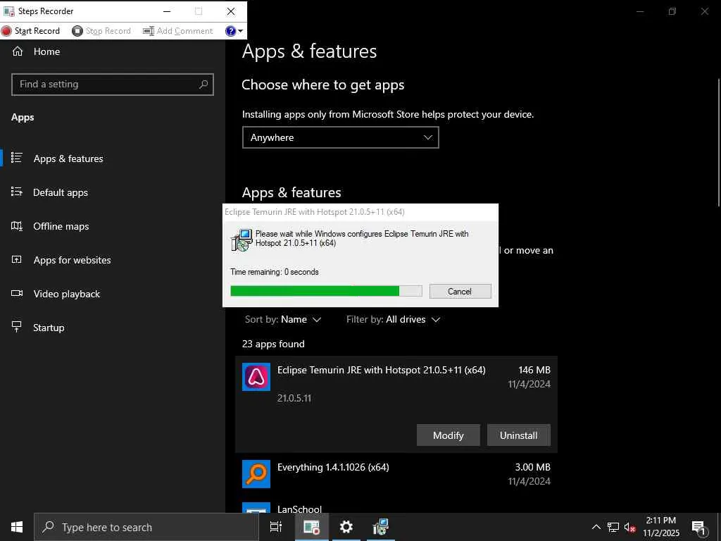The width and height of the screenshot is (721, 541).
Task: Click the Apps & features list icon
Action: pos(17,158)
